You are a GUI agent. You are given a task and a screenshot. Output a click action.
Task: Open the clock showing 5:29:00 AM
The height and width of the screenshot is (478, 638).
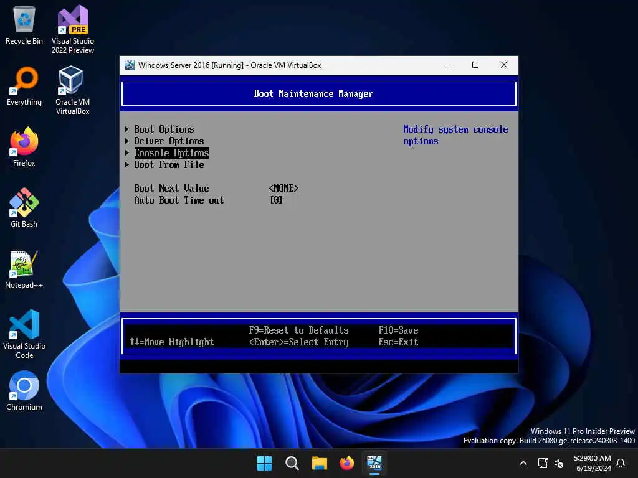(x=593, y=463)
